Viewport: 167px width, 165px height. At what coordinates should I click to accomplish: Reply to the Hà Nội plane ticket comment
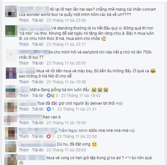pos(37,82)
